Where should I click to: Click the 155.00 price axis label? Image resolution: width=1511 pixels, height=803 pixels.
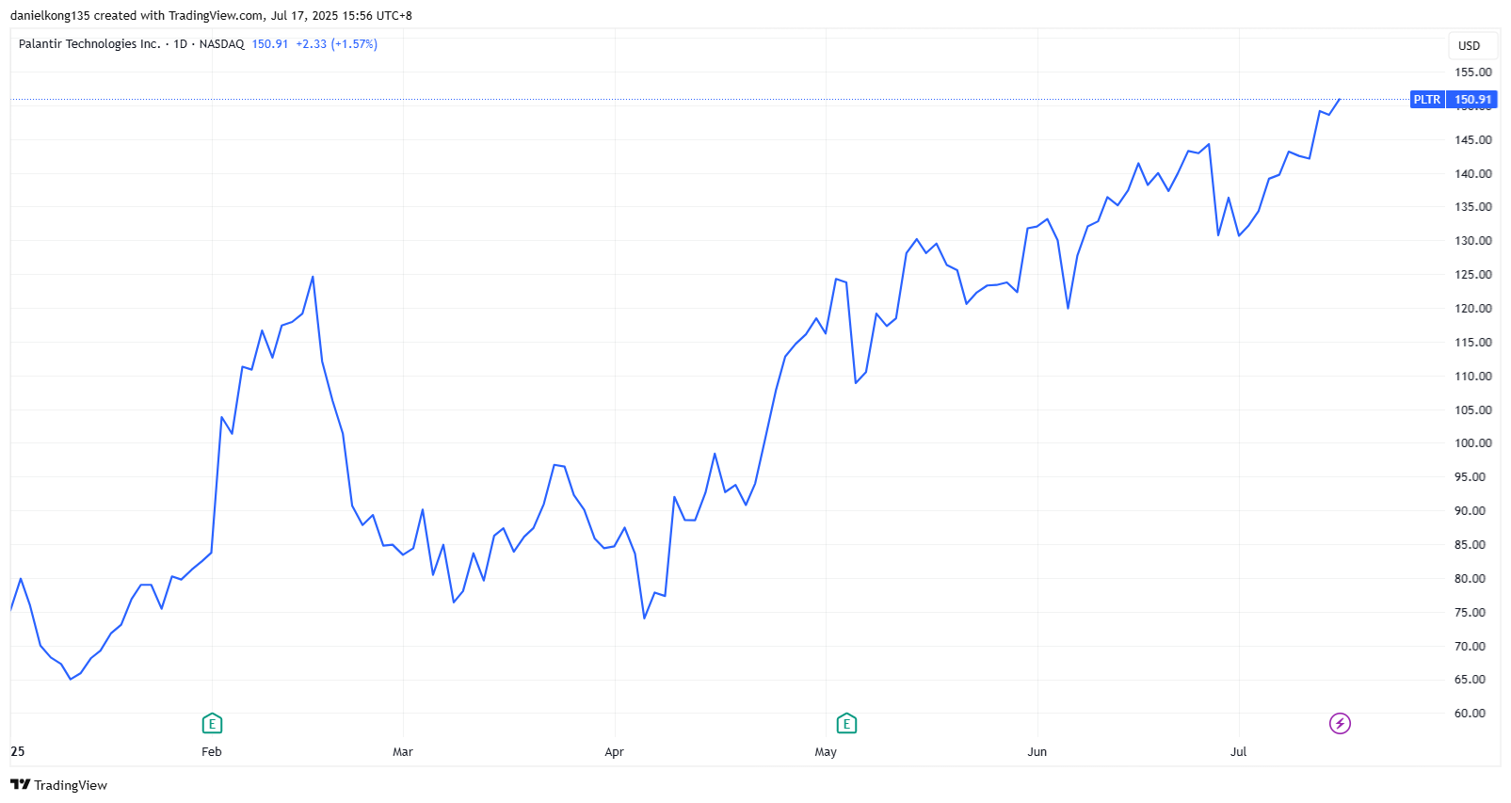tap(1472, 72)
